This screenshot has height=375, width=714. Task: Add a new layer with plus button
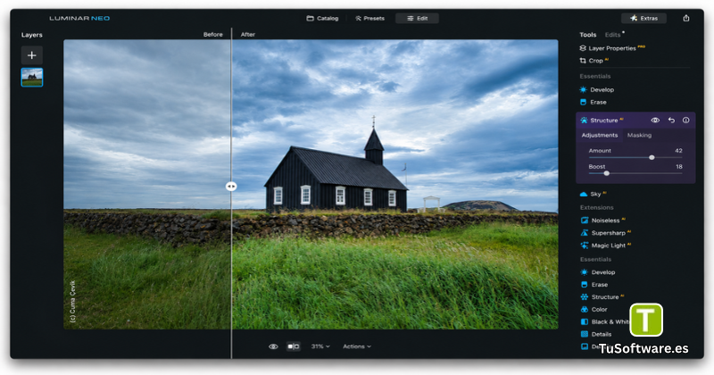pyautogui.click(x=32, y=55)
